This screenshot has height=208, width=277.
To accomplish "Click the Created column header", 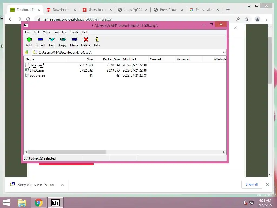I will [x=162, y=59].
